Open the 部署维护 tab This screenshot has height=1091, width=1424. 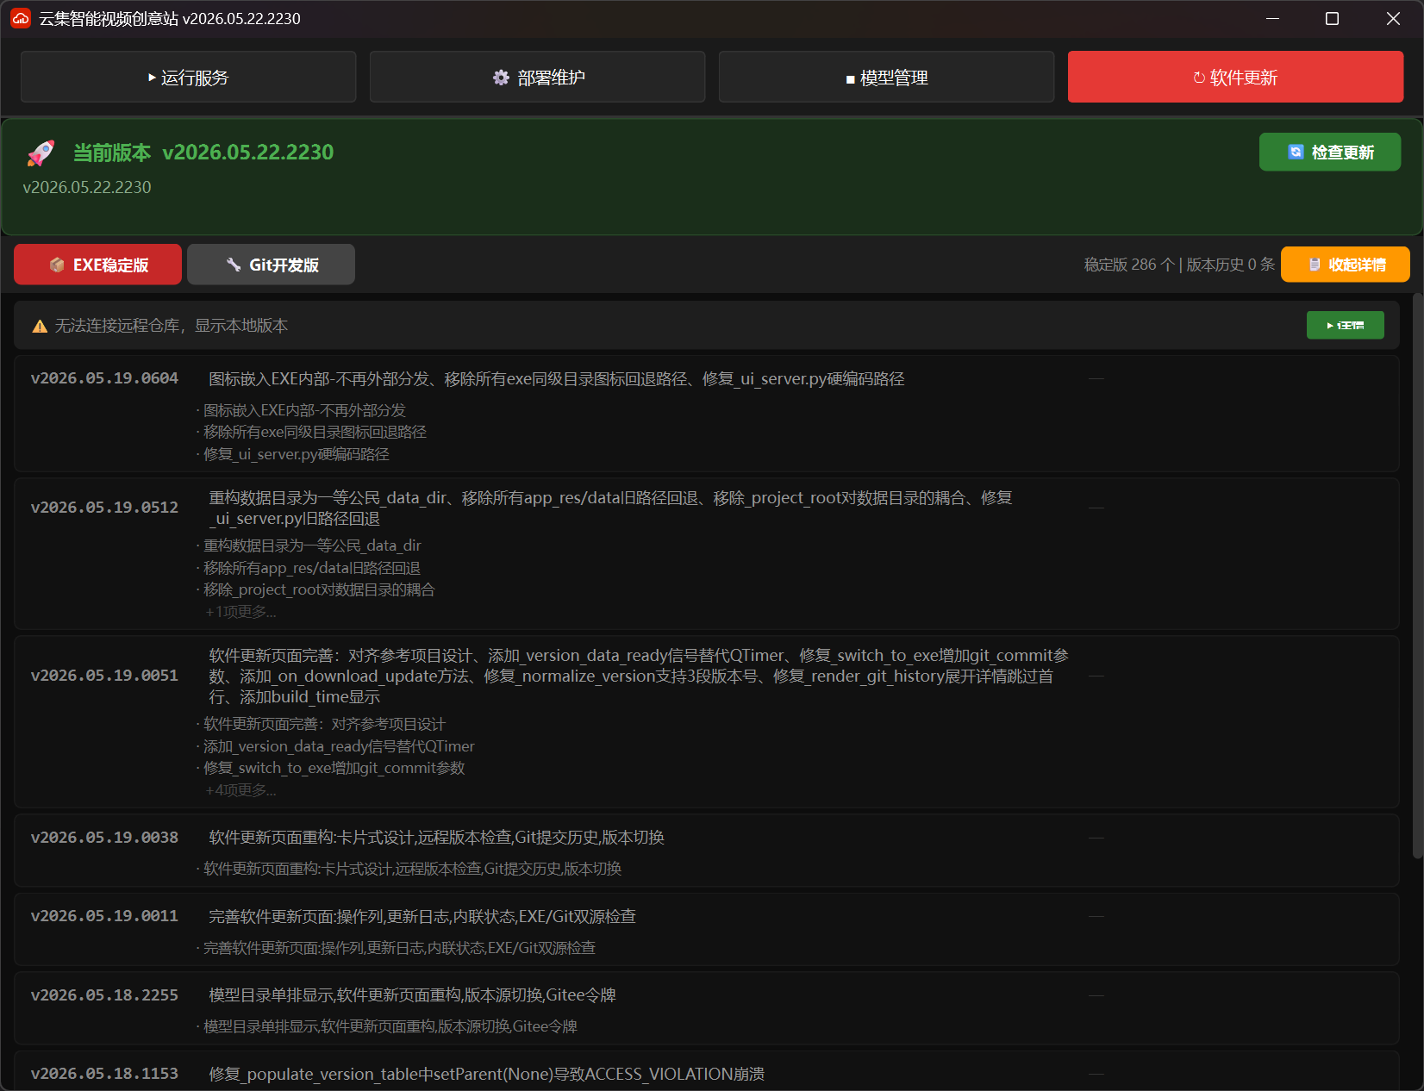pos(537,78)
